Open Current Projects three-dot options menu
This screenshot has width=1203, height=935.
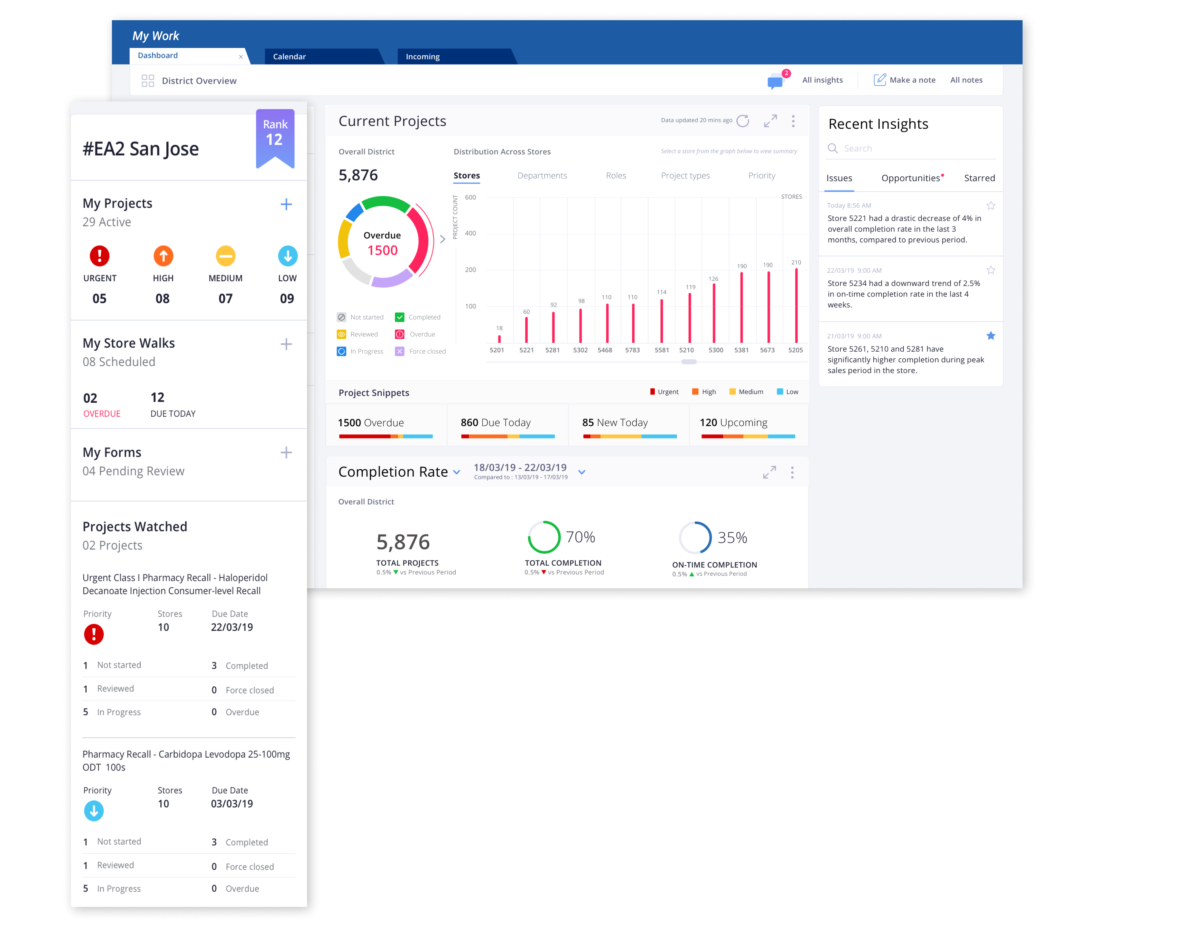(x=793, y=121)
